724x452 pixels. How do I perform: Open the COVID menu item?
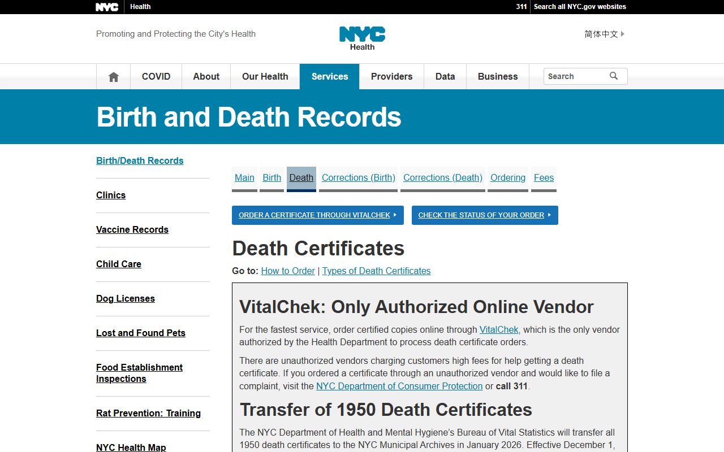click(156, 77)
